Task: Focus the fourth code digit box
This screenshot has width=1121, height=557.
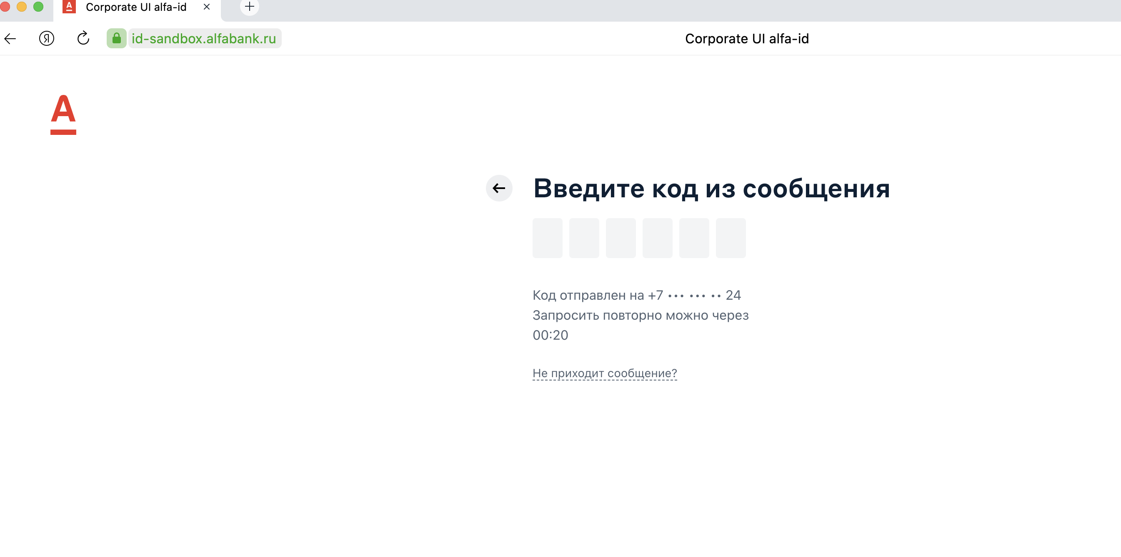Action: [657, 238]
